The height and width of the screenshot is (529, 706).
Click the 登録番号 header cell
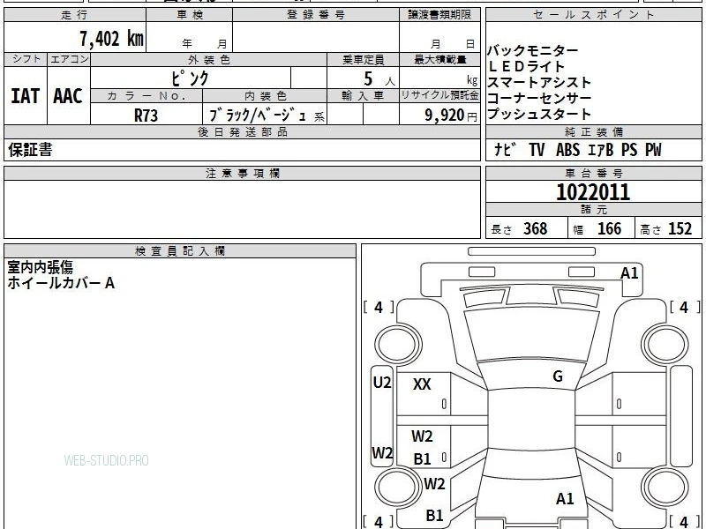(x=316, y=15)
